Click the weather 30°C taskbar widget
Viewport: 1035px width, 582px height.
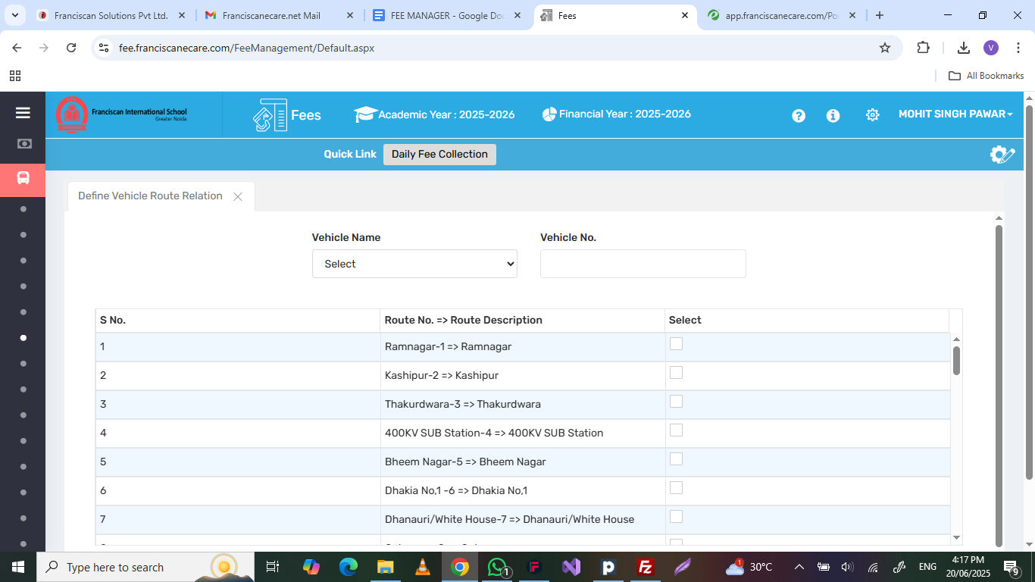749,567
